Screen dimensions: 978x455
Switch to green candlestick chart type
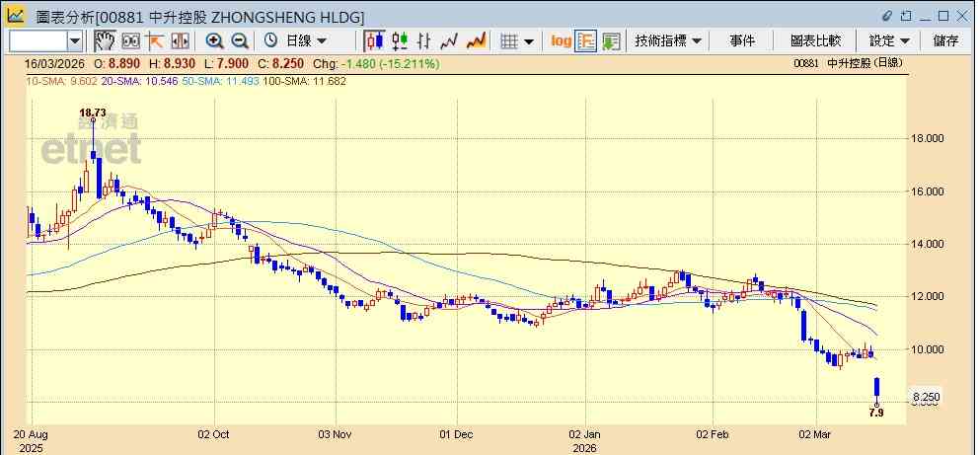399,41
